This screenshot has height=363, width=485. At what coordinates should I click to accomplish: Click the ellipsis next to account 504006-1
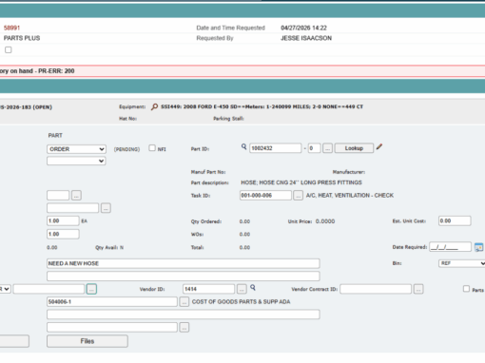(x=184, y=302)
